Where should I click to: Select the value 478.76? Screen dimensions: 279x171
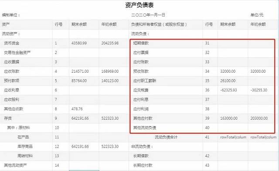(77, 109)
